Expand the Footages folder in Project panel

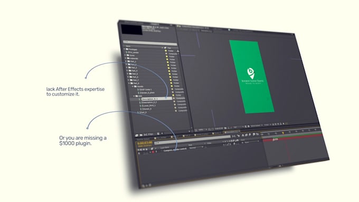[x=125, y=49]
